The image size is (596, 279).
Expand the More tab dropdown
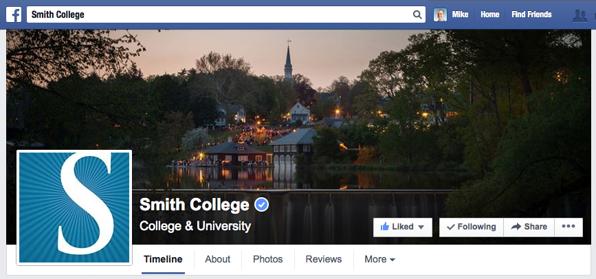point(379,259)
